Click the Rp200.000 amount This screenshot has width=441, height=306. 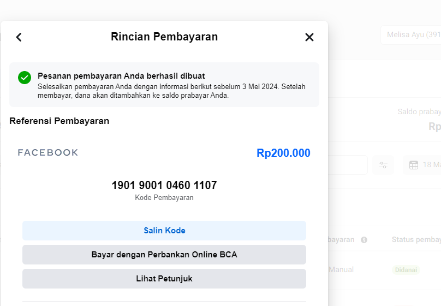(283, 153)
